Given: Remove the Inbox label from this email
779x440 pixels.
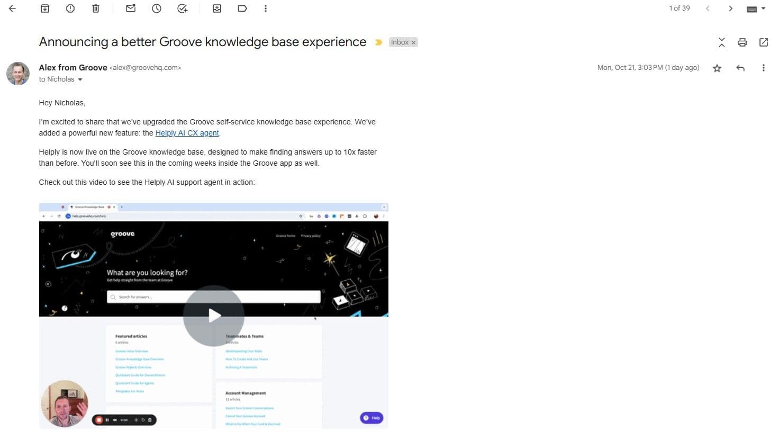Looking at the screenshot, I should 413,42.
